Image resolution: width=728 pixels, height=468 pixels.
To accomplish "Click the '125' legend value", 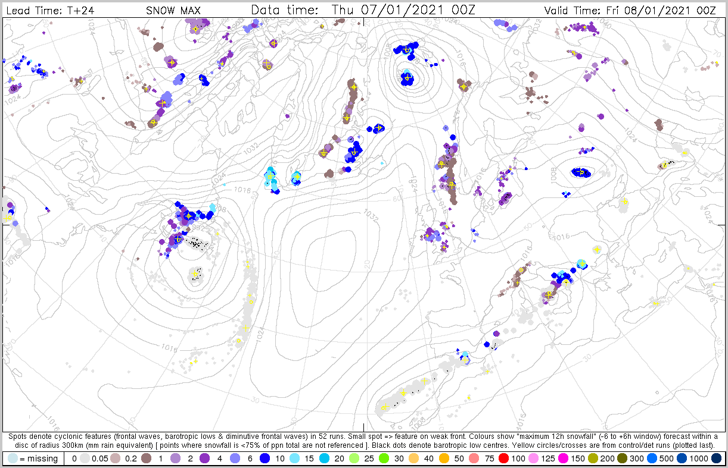I will [548, 458].
